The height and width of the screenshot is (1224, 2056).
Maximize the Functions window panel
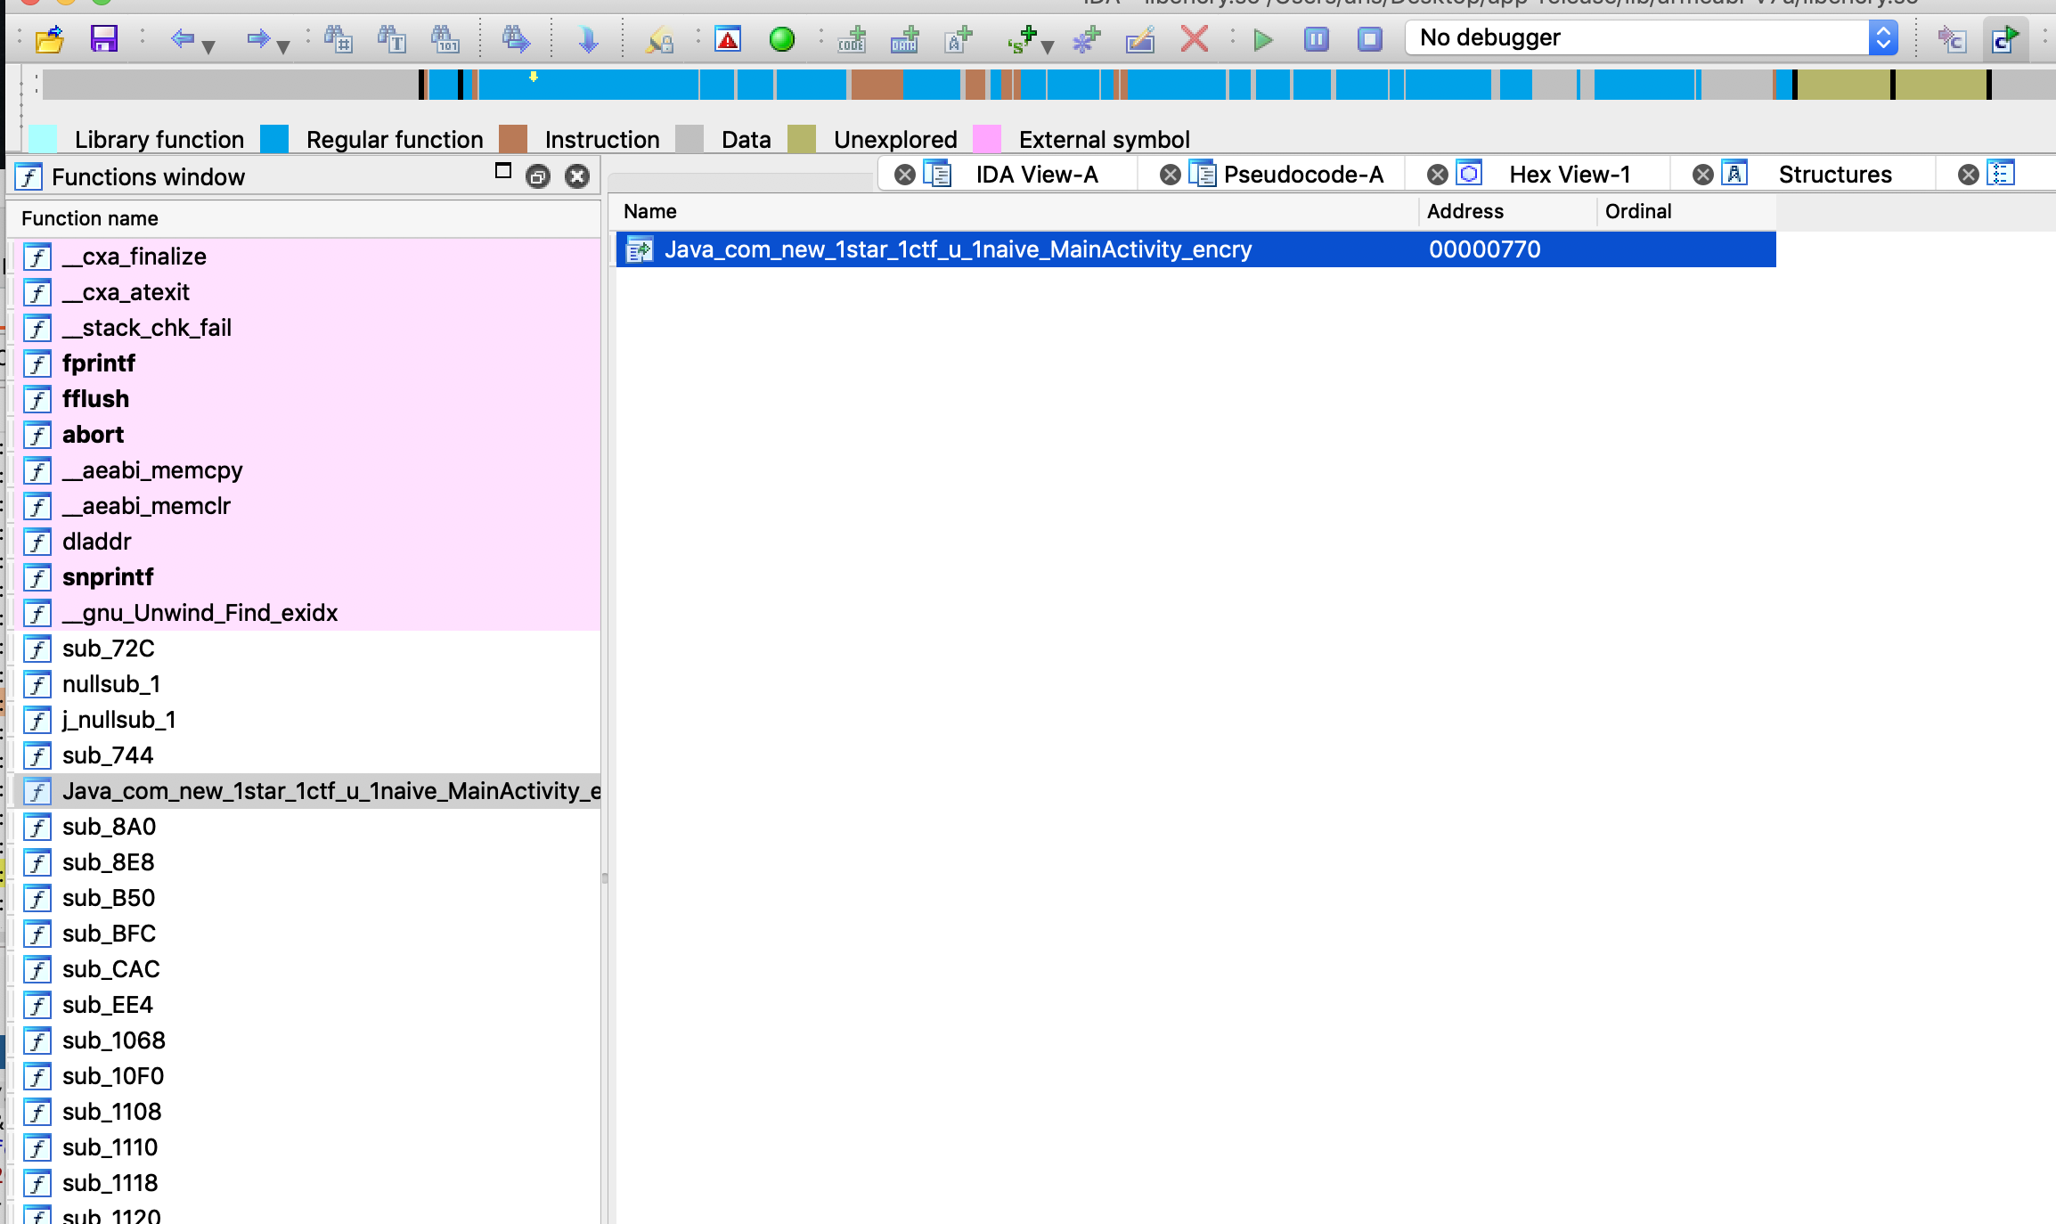(x=503, y=171)
